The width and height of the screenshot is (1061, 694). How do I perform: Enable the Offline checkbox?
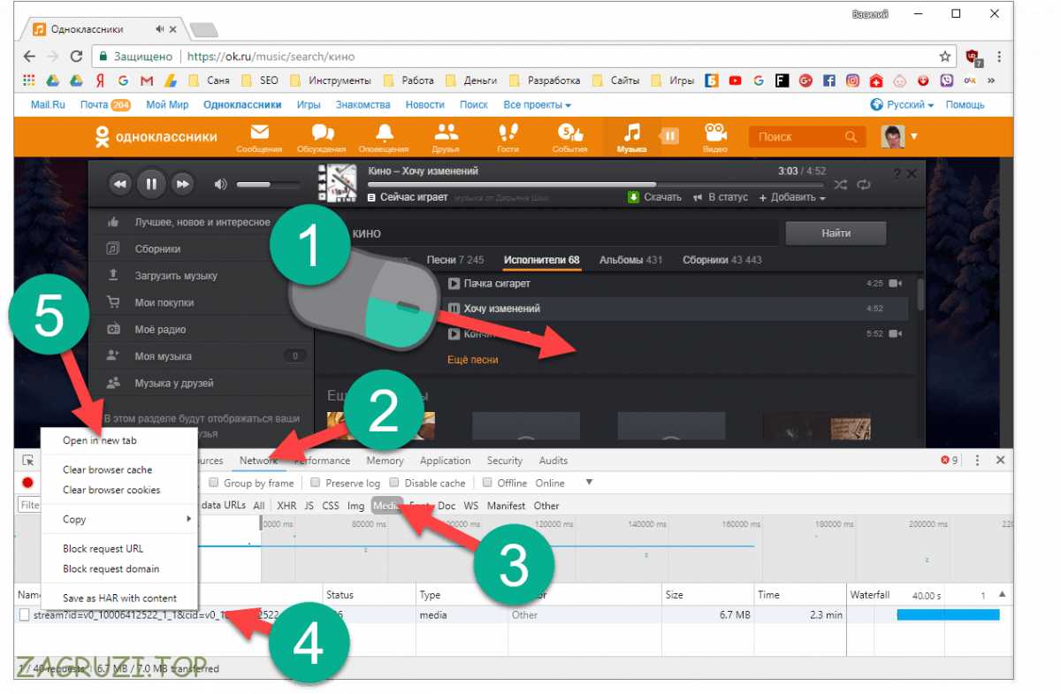pyautogui.click(x=487, y=484)
